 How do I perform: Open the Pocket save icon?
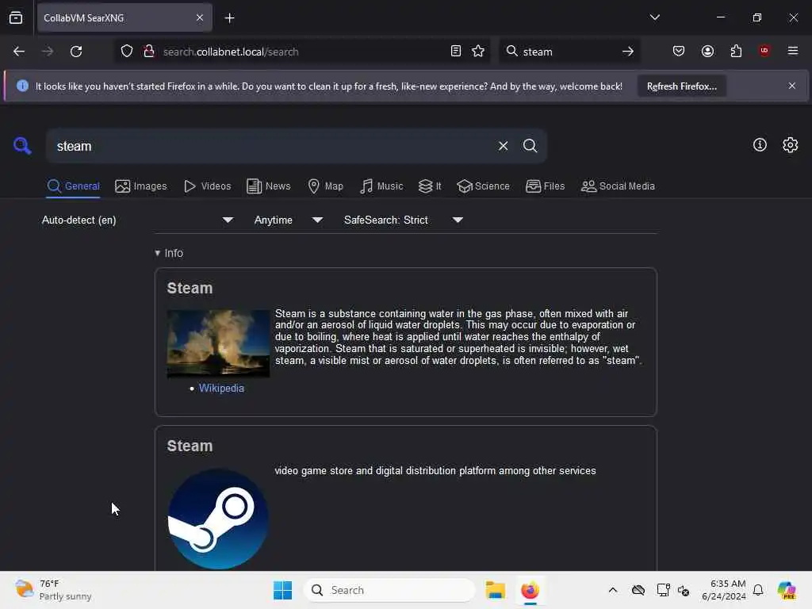tap(679, 51)
